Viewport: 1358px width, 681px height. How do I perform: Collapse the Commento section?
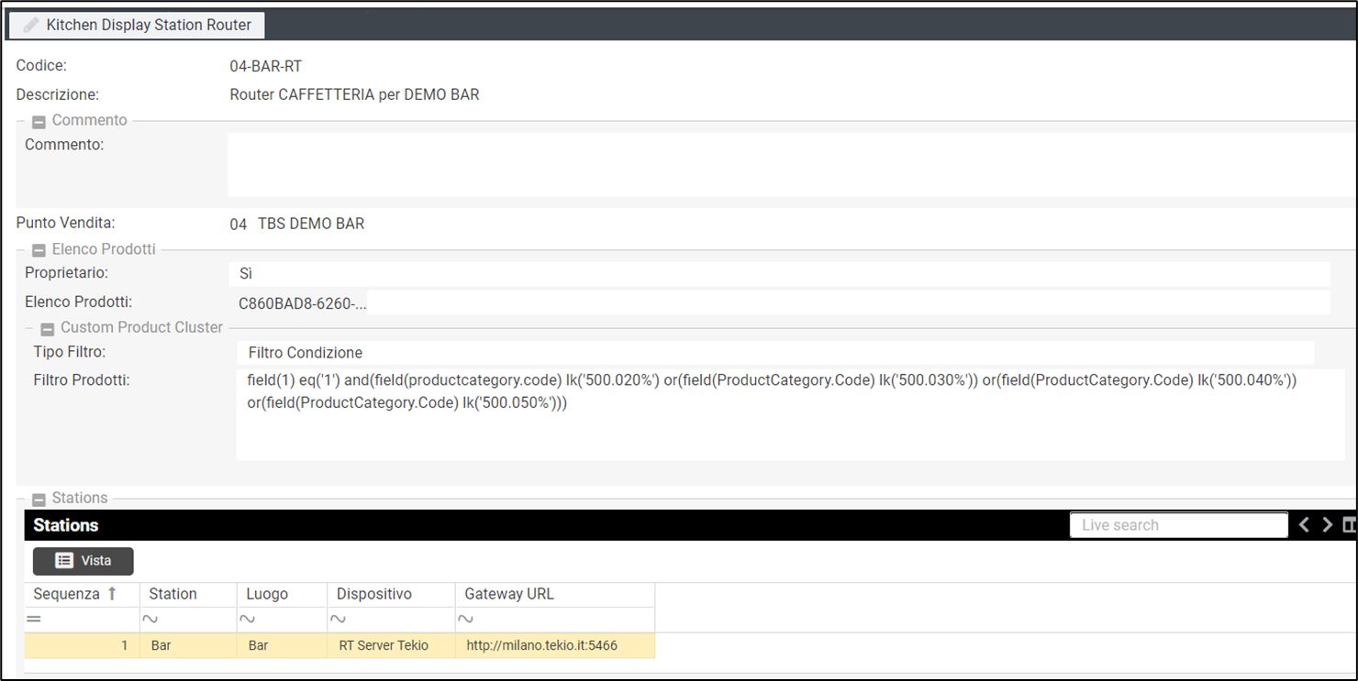[39, 122]
